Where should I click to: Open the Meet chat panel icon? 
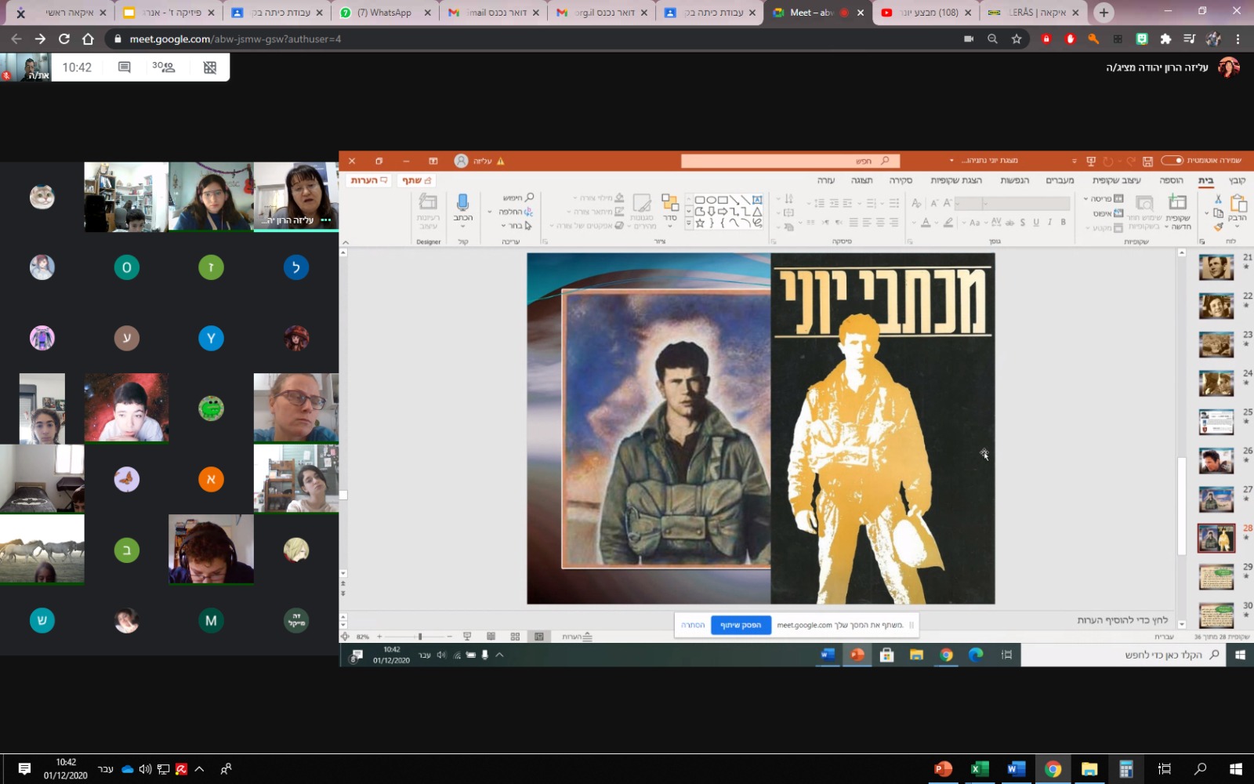pos(124,67)
